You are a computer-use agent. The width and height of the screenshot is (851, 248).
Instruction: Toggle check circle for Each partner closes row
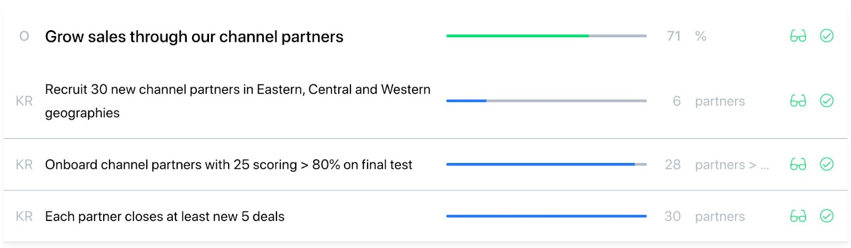click(827, 216)
